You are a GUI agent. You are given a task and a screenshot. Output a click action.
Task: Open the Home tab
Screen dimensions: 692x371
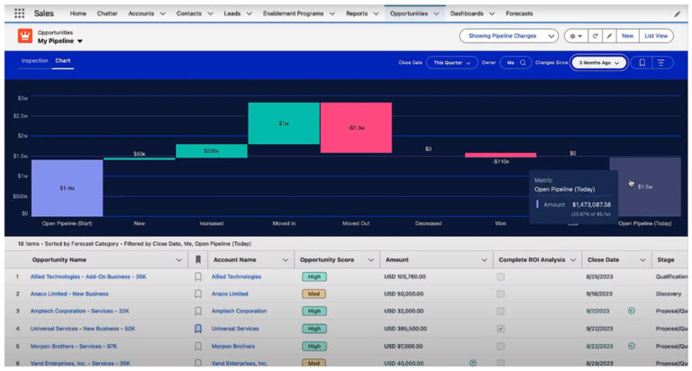tap(78, 14)
